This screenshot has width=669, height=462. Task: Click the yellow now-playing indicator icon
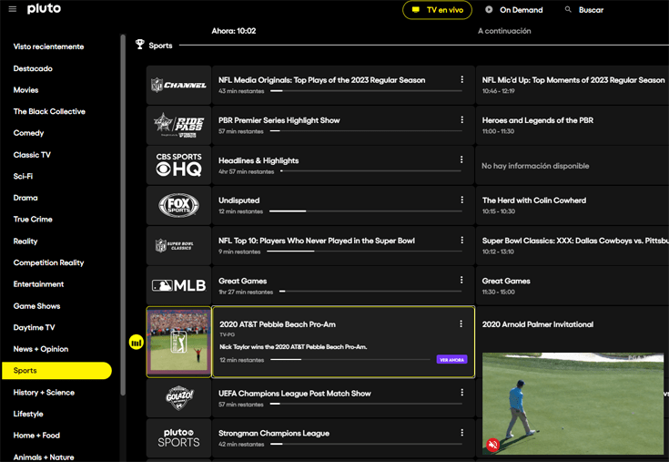point(137,342)
